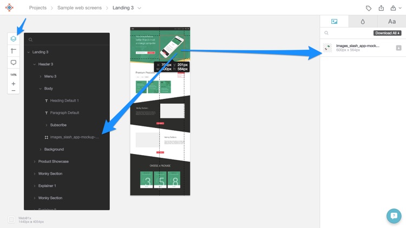Image resolution: width=406 pixels, height=228 pixels.
Task: Click the assets search field
Action: point(347,33)
